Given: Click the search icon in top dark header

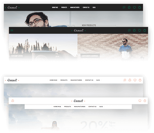Looking at the screenshot, I should [124, 7].
